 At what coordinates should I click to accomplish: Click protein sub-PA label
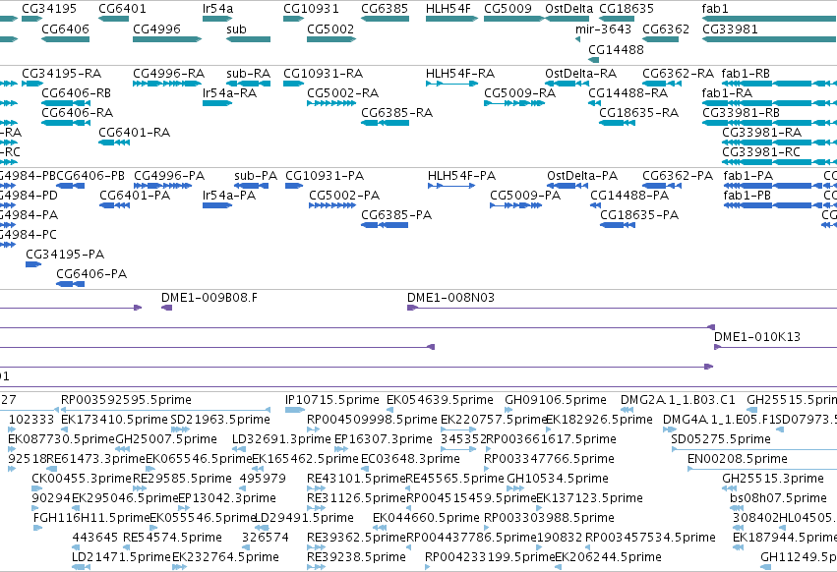(256, 176)
